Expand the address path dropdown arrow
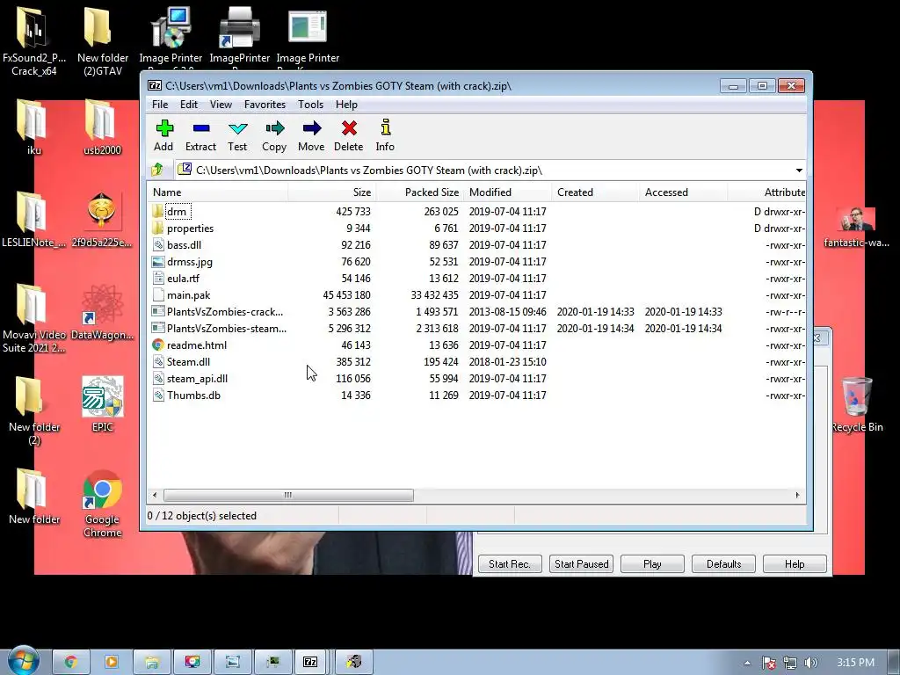The width and height of the screenshot is (900, 675). coord(799,171)
